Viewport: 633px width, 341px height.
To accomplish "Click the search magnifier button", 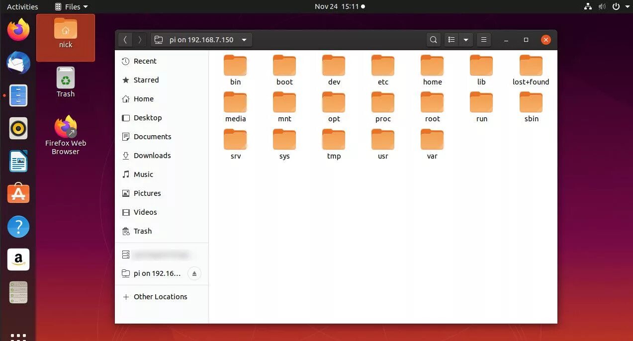I will coord(434,40).
